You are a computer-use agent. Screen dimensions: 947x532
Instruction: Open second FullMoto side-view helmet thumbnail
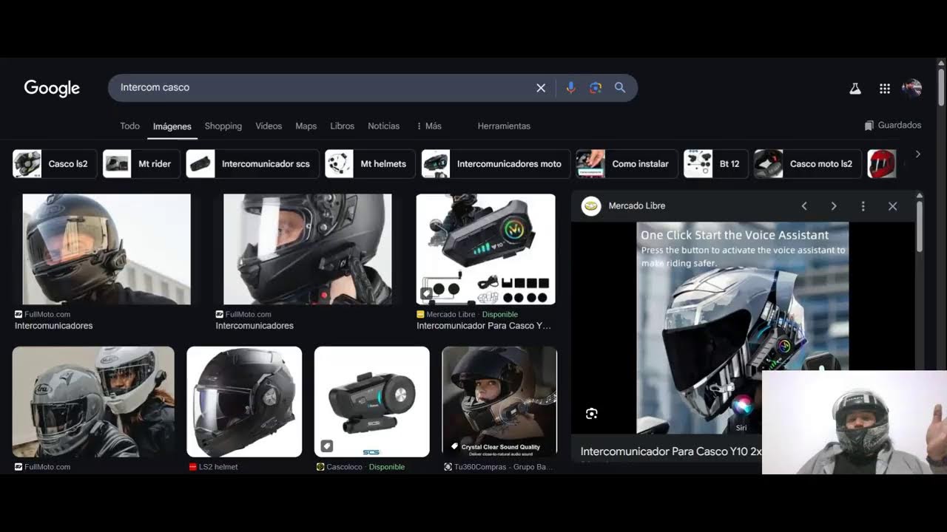click(308, 249)
